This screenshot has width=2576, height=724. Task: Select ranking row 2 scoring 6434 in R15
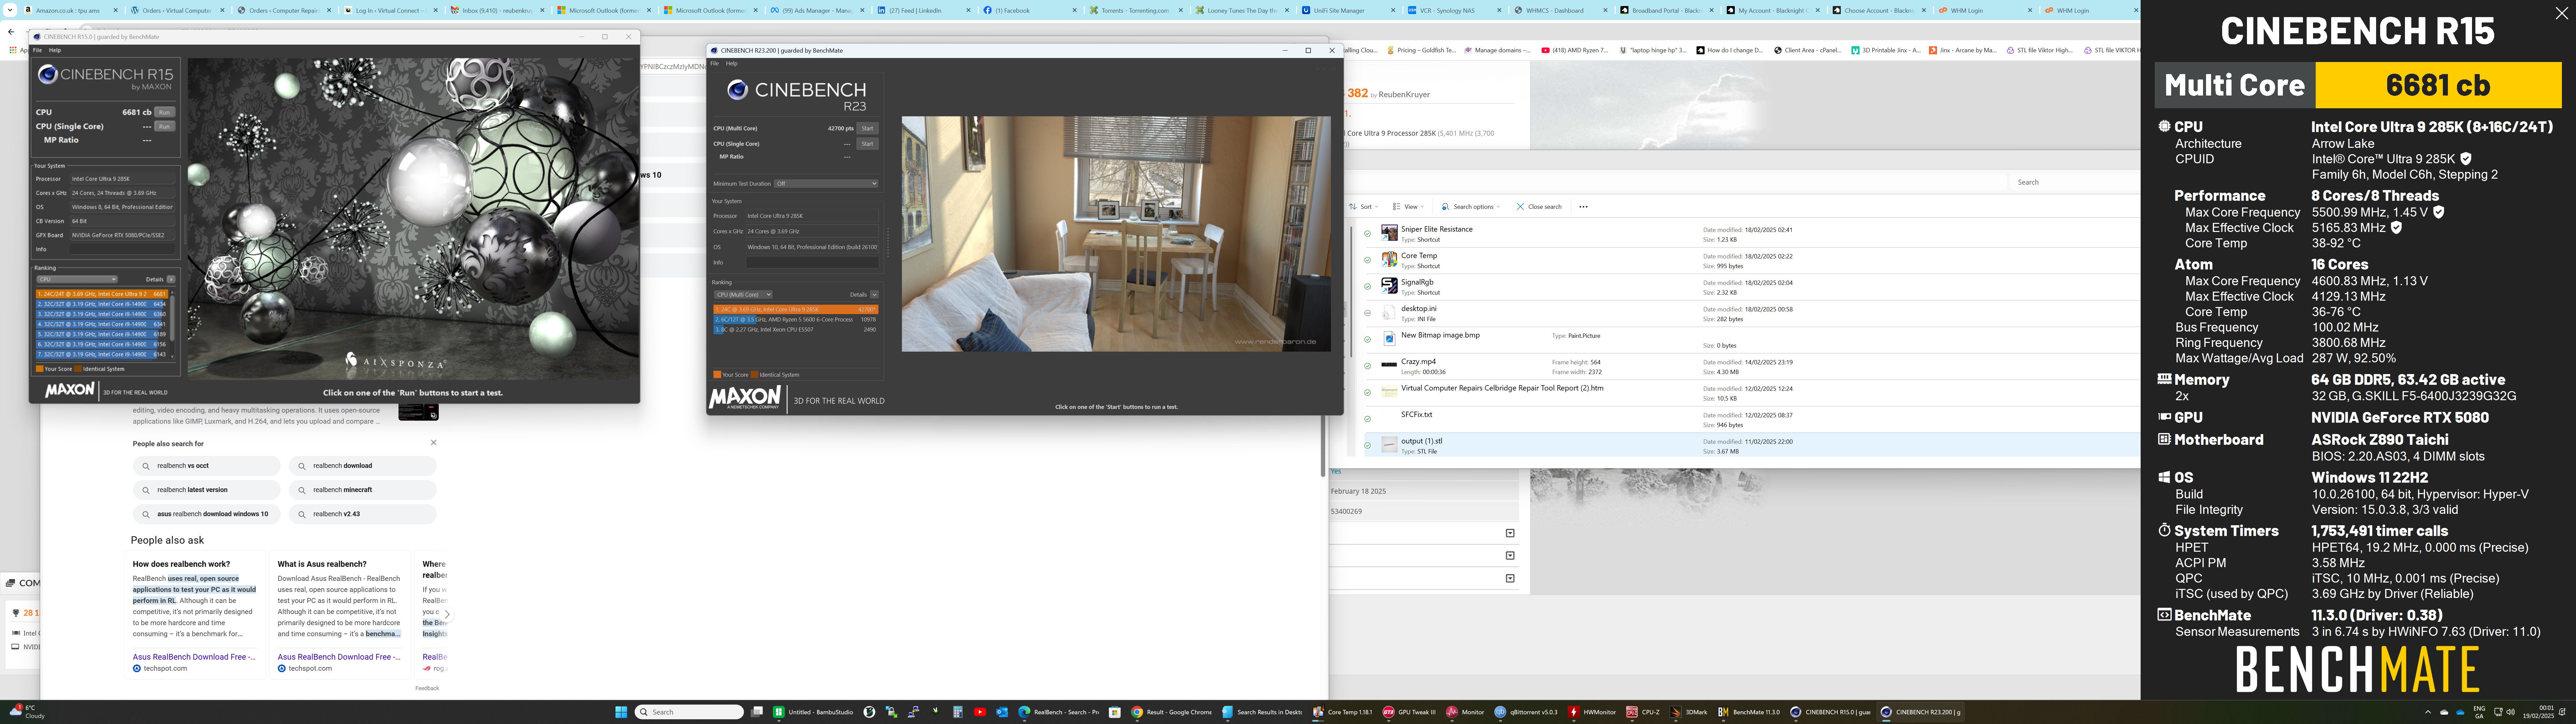pos(102,304)
